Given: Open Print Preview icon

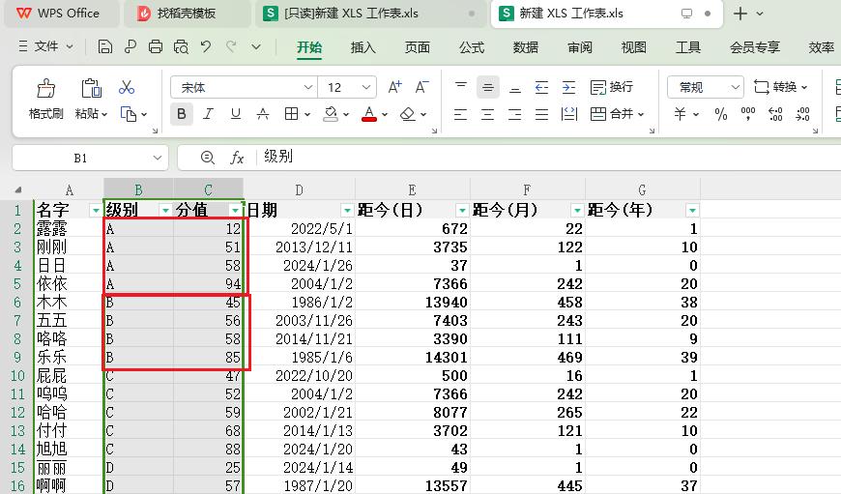Looking at the screenshot, I should tap(181, 47).
